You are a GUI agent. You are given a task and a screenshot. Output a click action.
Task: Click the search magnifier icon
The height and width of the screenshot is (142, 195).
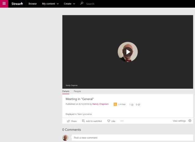(82, 4)
